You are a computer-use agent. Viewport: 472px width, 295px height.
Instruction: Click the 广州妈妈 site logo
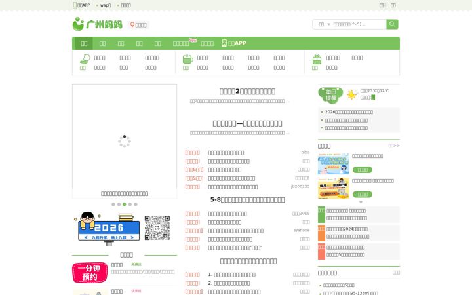(98, 24)
